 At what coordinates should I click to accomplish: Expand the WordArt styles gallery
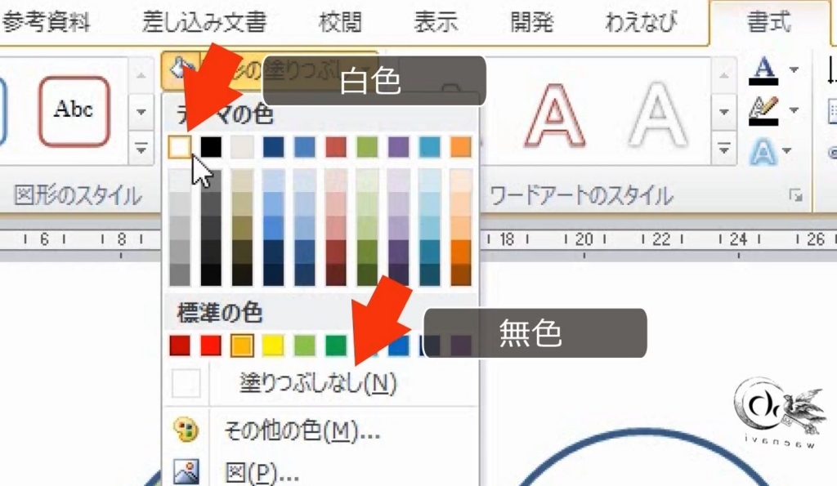(x=724, y=148)
